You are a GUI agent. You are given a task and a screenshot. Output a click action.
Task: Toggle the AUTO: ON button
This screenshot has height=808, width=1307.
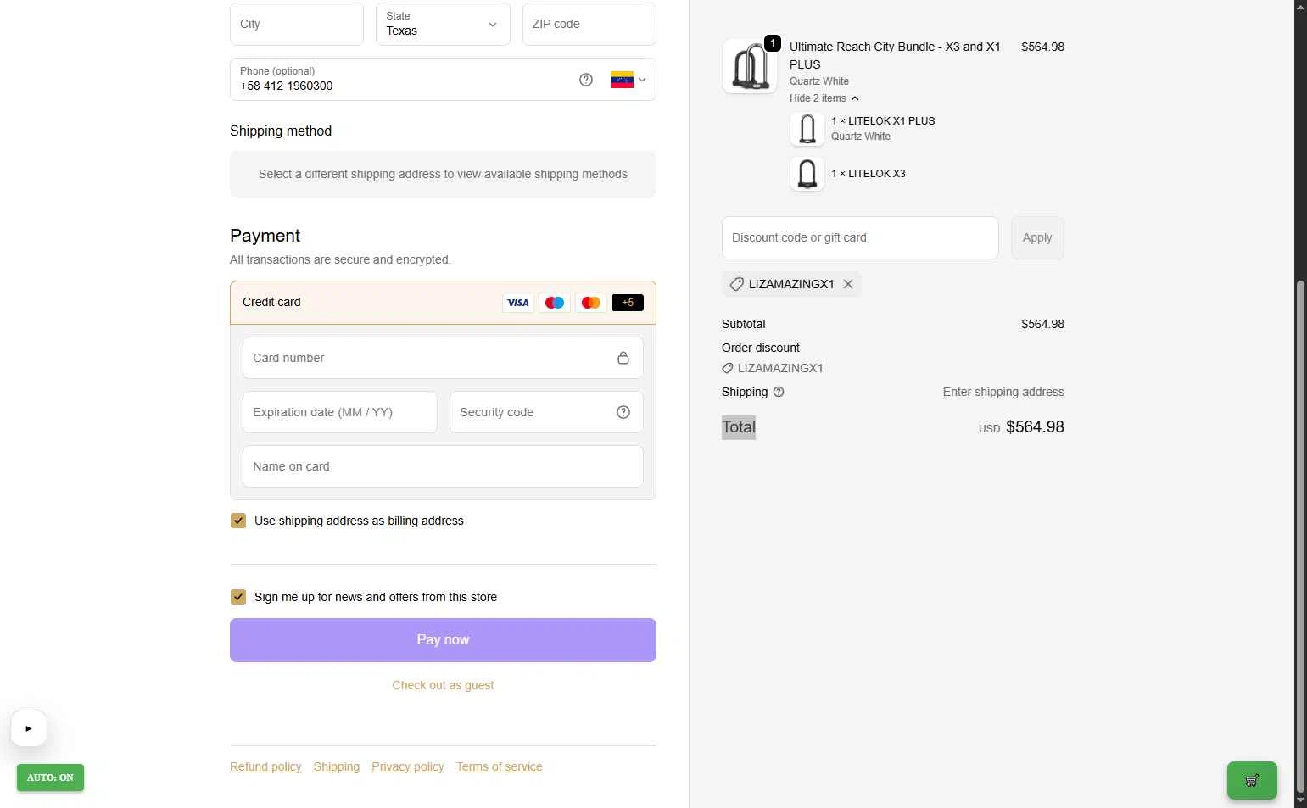50,777
